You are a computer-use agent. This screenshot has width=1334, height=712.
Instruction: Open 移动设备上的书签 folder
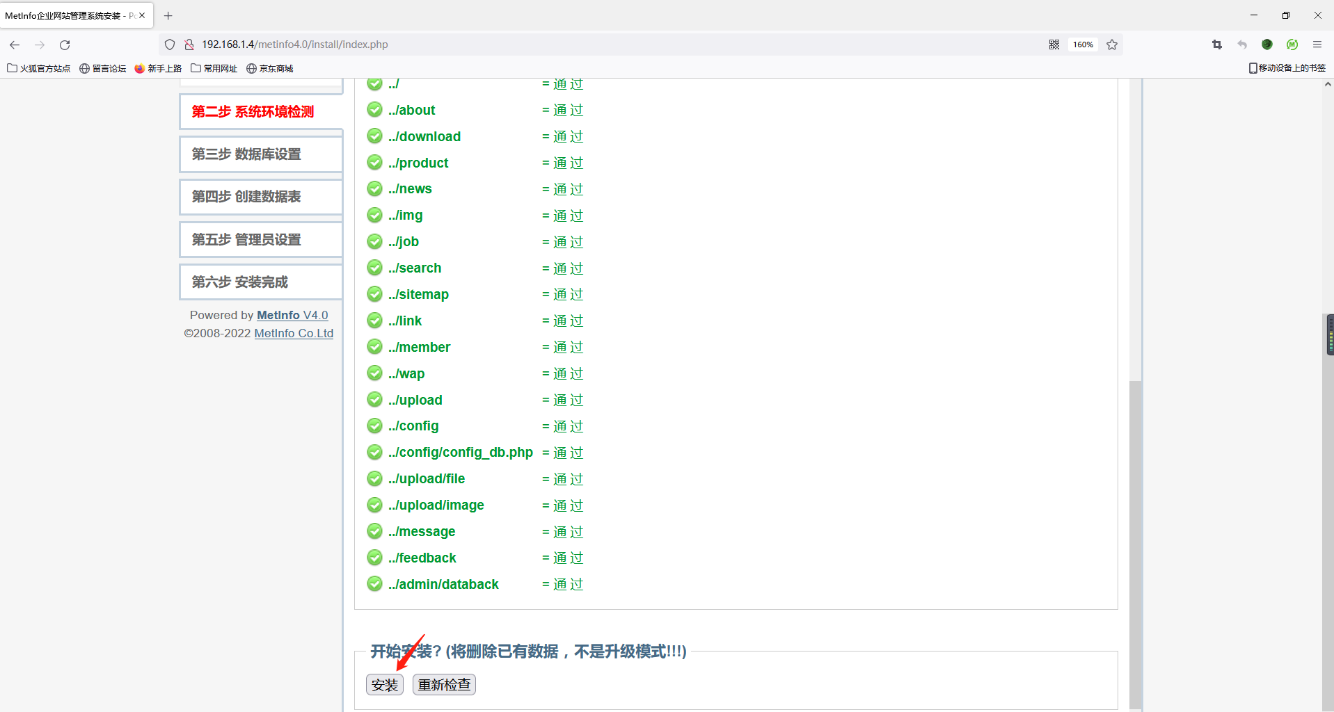[x=1287, y=68]
